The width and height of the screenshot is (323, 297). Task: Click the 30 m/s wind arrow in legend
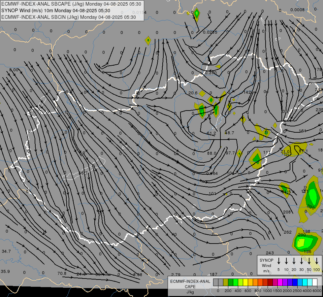coord(302,261)
